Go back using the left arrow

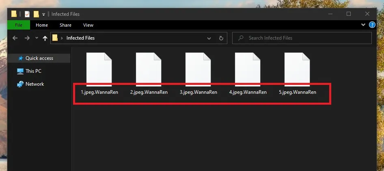pos(15,38)
